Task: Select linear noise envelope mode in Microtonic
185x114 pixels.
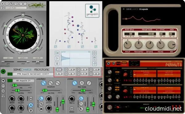Action: tap(81, 104)
